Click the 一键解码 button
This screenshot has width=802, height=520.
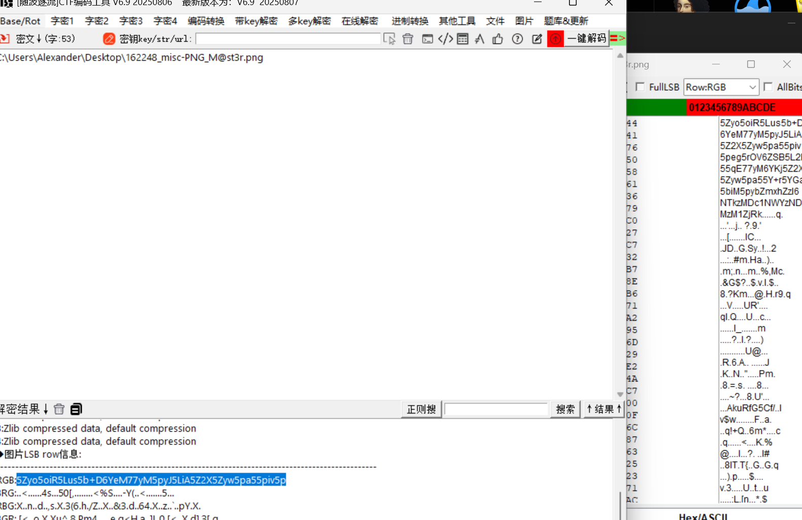pyautogui.click(x=586, y=39)
